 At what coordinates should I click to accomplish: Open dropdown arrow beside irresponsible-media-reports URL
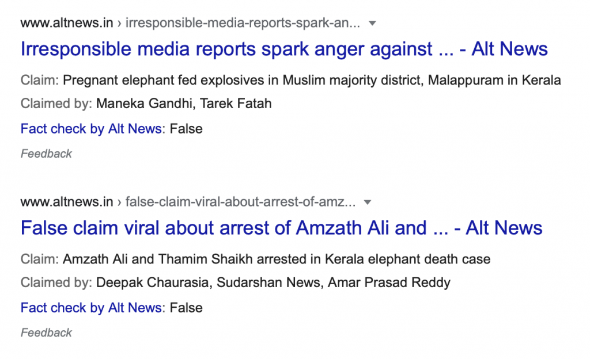[372, 24]
